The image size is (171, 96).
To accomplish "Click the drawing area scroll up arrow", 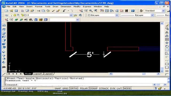I will (x=162, y=23).
